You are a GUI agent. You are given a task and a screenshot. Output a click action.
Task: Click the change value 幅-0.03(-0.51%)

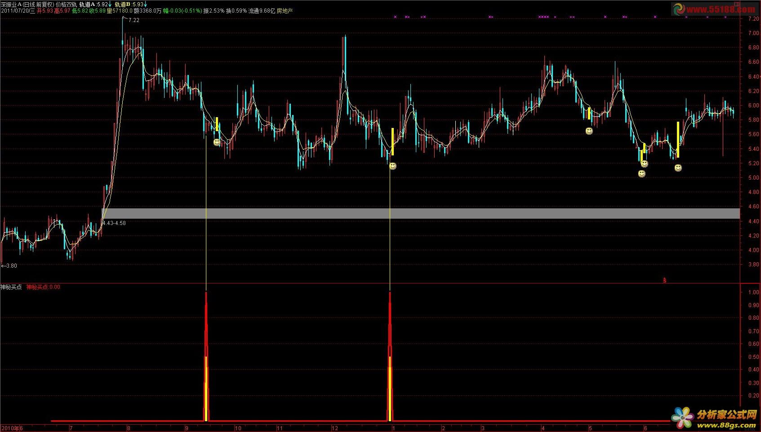(182, 10)
